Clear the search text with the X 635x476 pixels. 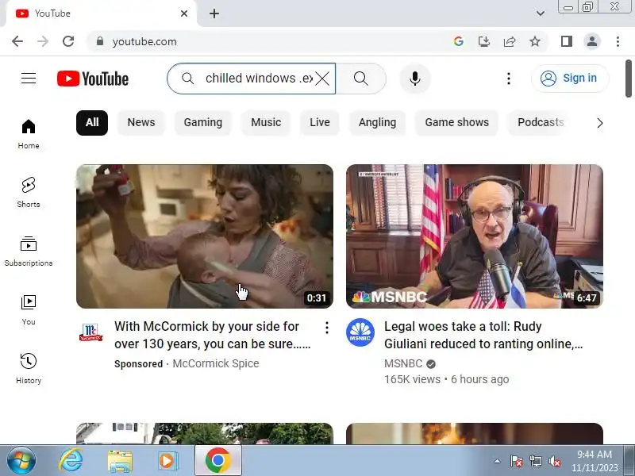[x=322, y=79]
